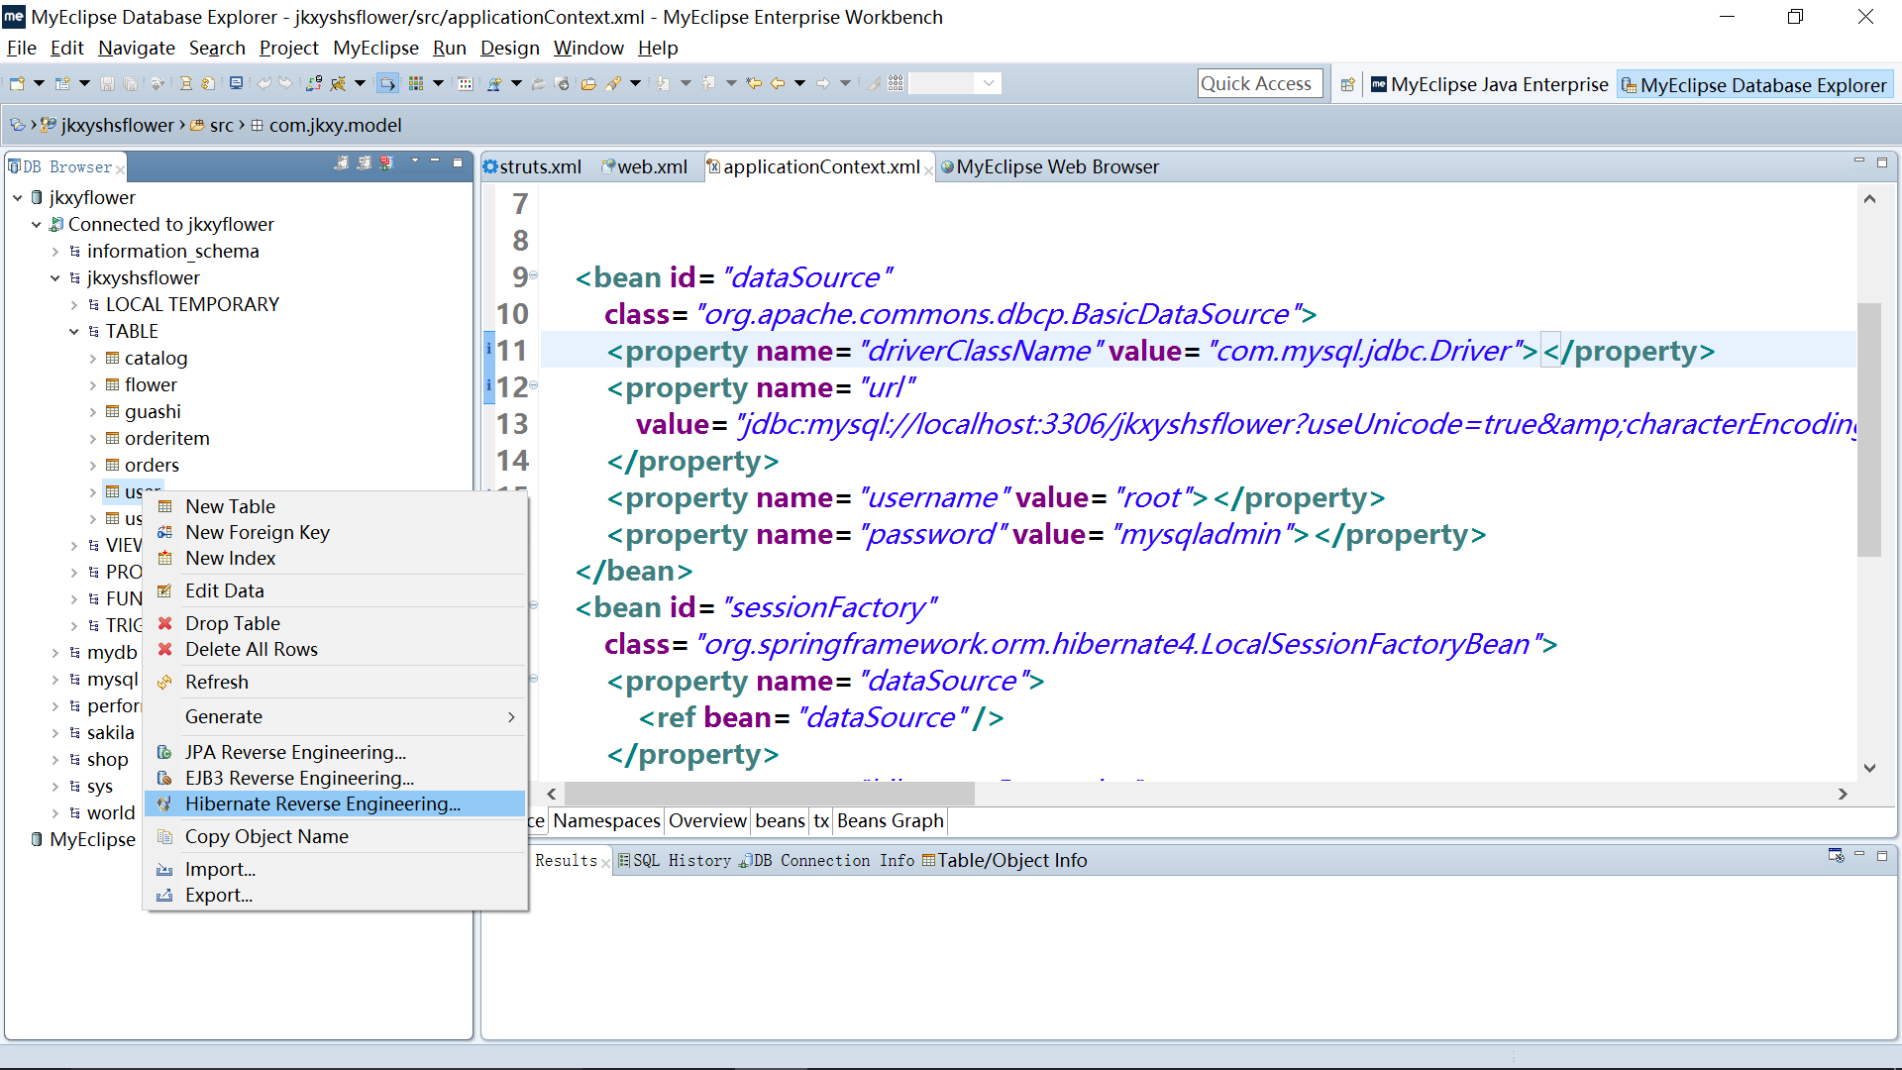Screen dimensions: 1902x1070
Task: Select Drop Table in context menu
Action: point(335,623)
